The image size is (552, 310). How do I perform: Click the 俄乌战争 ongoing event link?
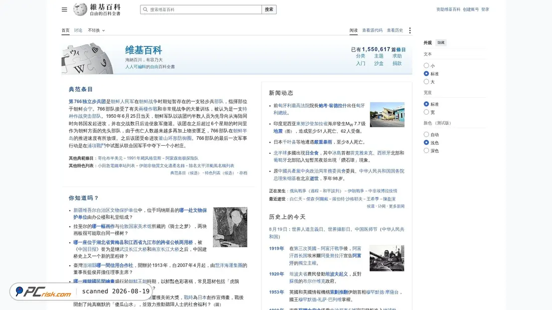299,191
